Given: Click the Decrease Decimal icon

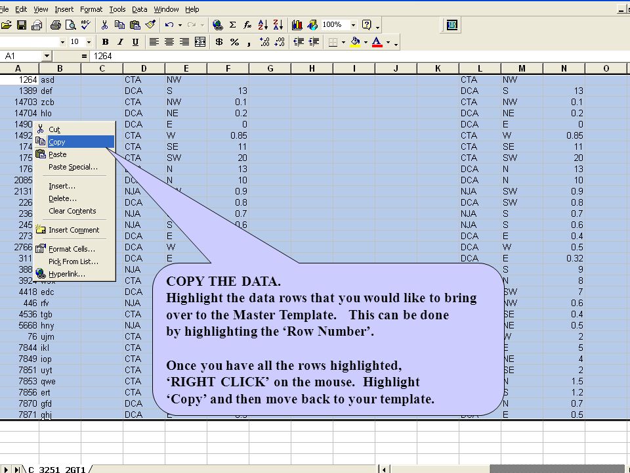Looking at the screenshot, I should click(280, 42).
